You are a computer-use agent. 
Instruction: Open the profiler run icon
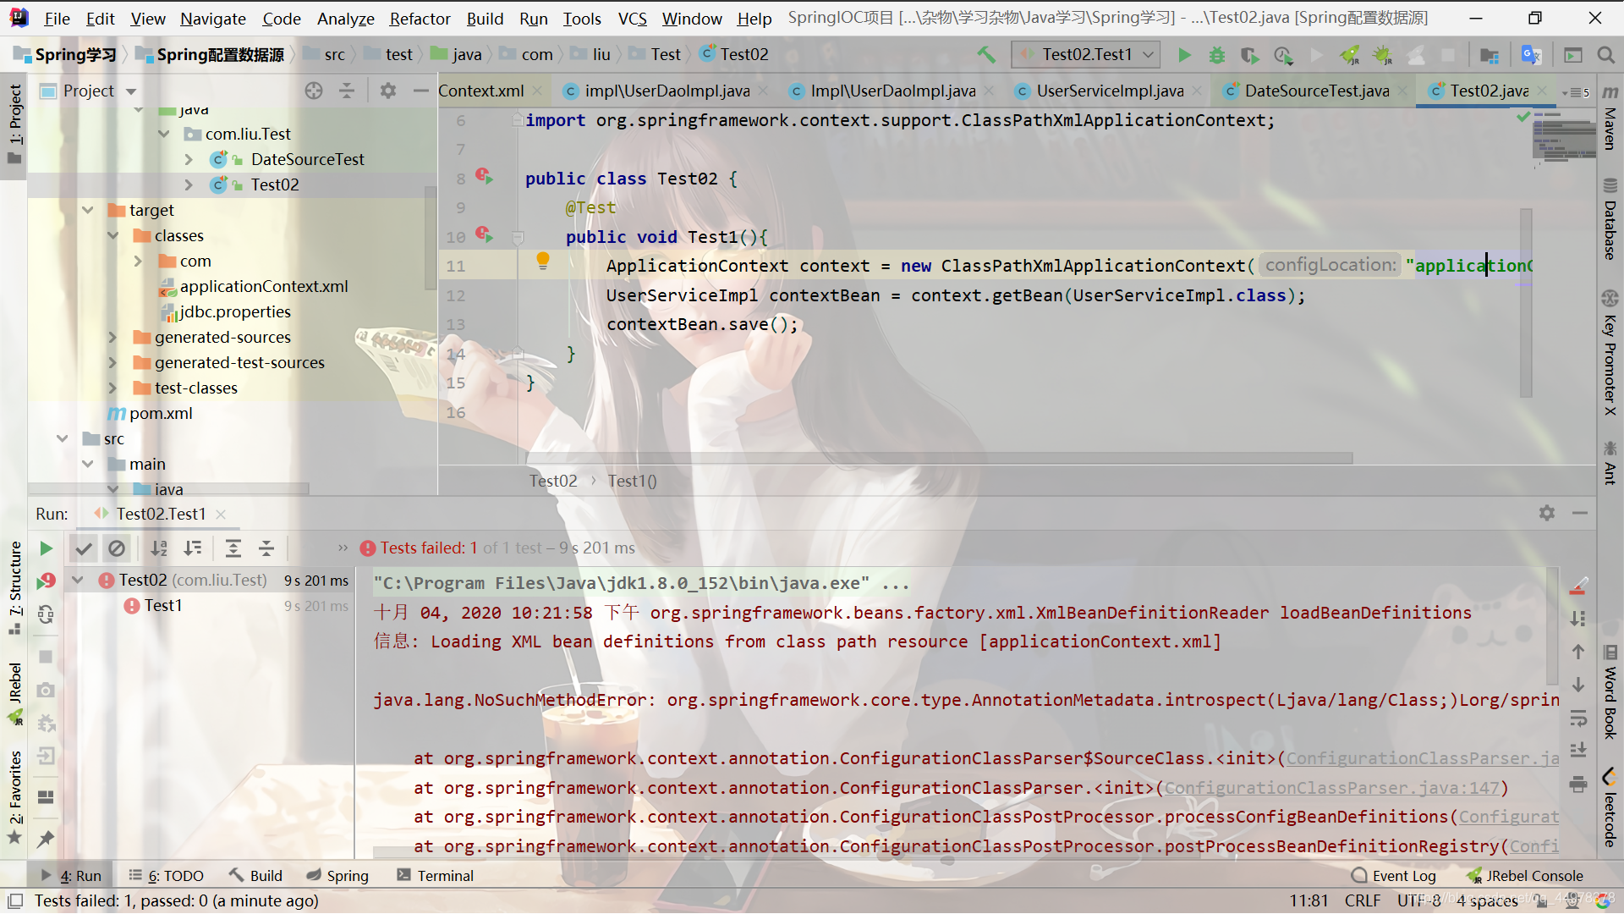[1283, 55]
